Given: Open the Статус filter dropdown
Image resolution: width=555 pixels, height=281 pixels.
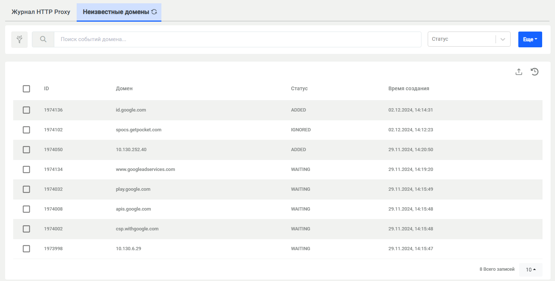Looking at the screenshot, I should point(469,39).
